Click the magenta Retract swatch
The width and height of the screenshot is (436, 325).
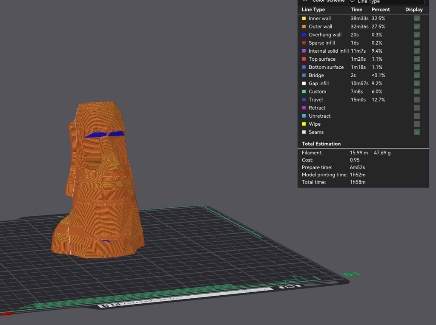click(x=304, y=107)
